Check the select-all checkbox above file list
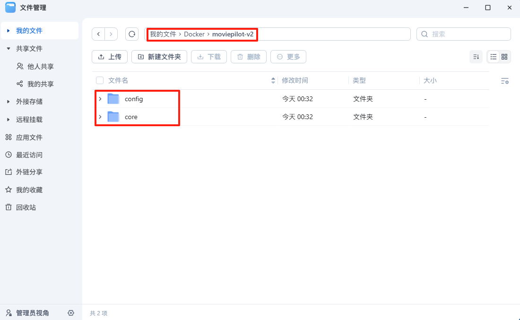This screenshot has height=320, width=520. pyautogui.click(x=99, y=80)
